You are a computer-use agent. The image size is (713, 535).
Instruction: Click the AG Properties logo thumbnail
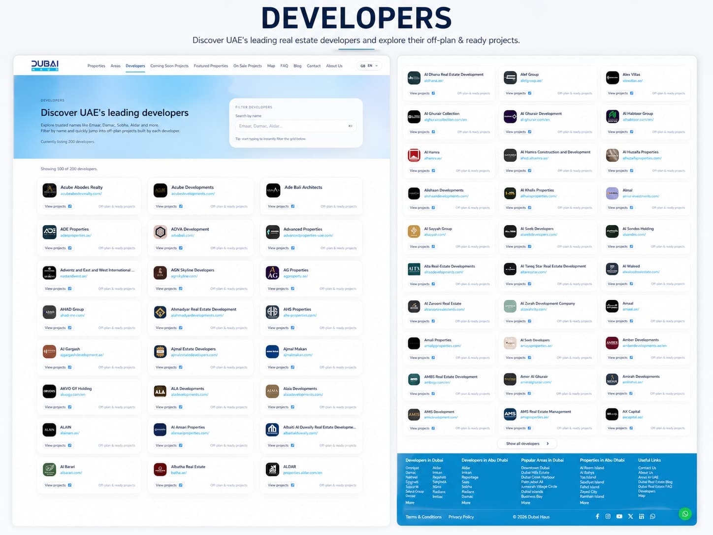click(272, 272)
